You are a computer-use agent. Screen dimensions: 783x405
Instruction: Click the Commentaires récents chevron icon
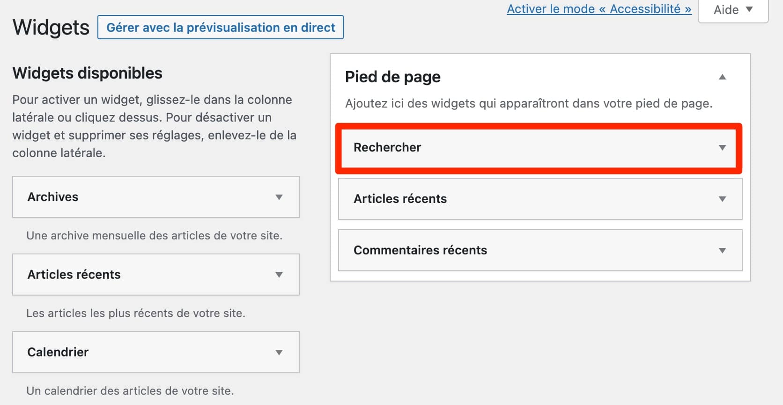(x=722, y=251)
